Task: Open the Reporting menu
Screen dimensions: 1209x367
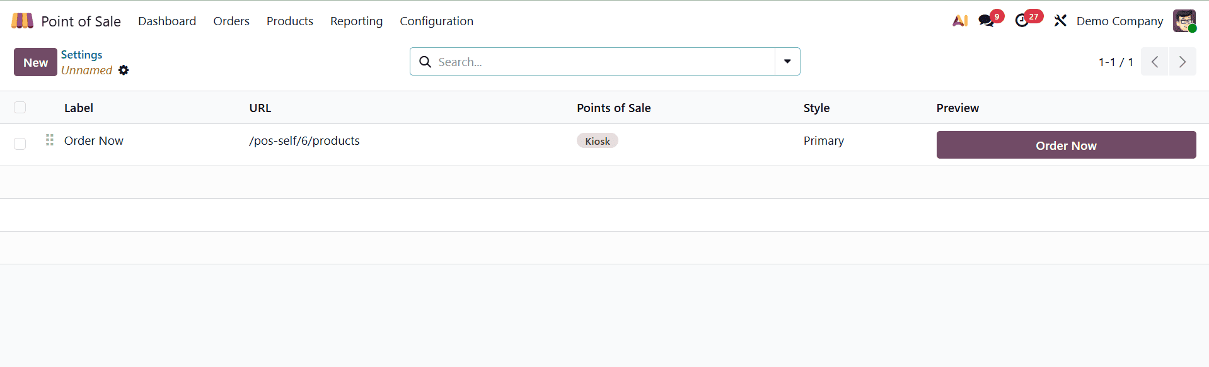Action: coord(356,21)
